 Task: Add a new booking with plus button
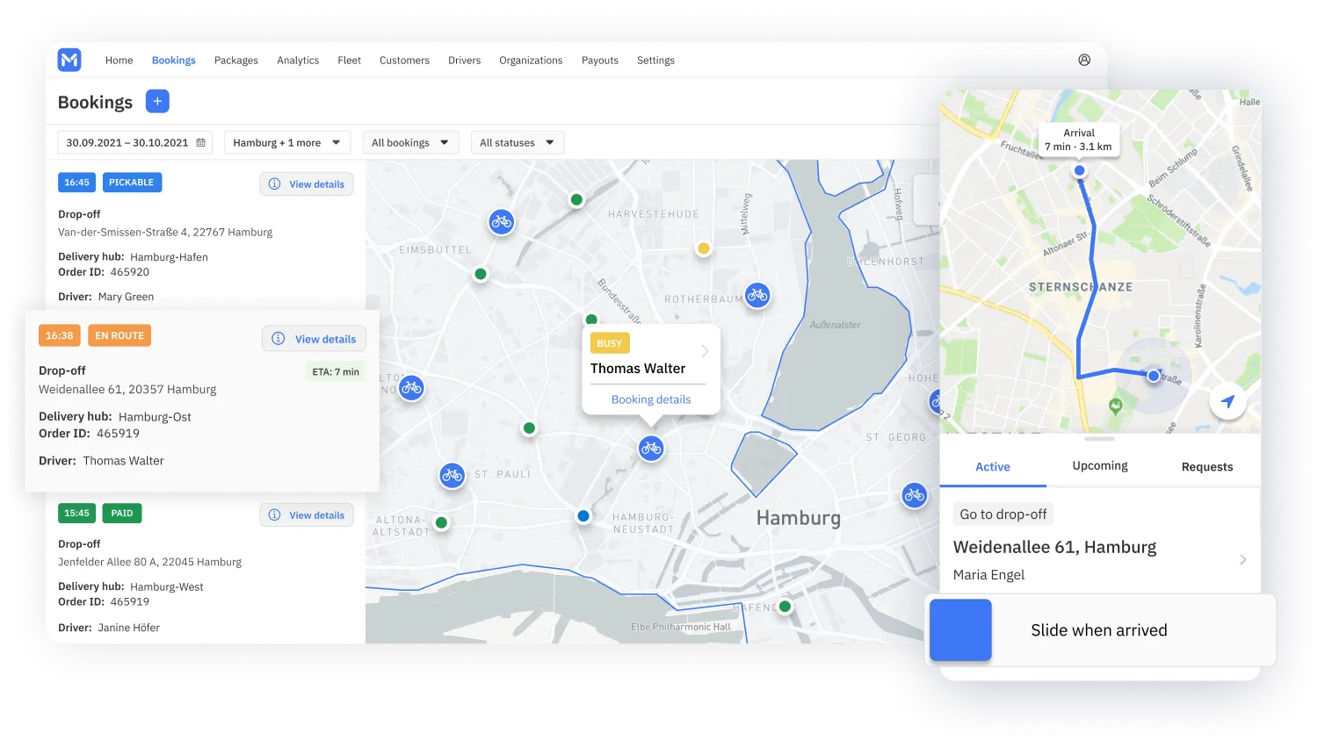click(157, 101)
